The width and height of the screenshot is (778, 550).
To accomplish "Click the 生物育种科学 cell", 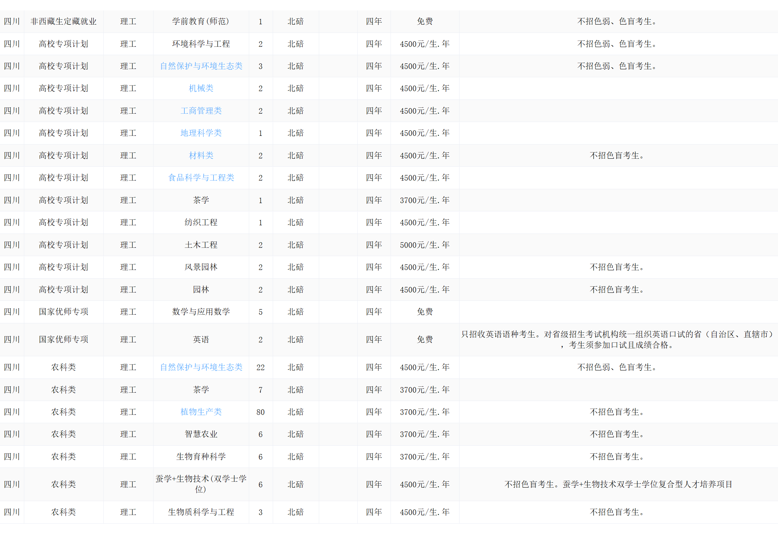I will coord(201,457).
